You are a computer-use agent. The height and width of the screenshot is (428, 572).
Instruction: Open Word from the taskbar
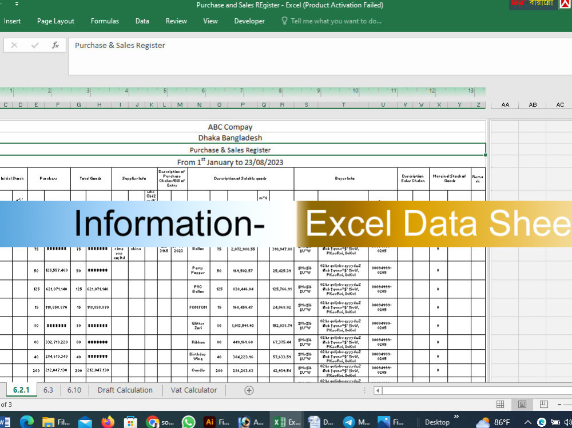click(x=5, y=422)
